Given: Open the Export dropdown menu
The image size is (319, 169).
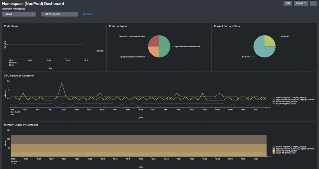Looking at the screenshot, I should coord(301,3).
